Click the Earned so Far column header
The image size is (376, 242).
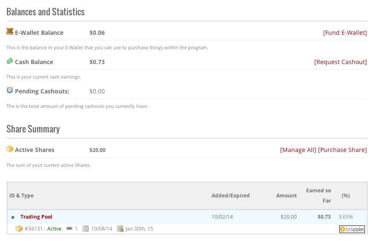click(x=319, y=196)
